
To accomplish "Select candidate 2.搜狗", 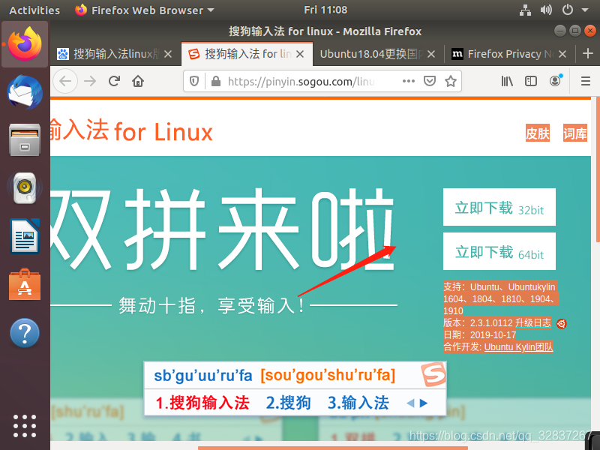I will [x=288, y=403].
